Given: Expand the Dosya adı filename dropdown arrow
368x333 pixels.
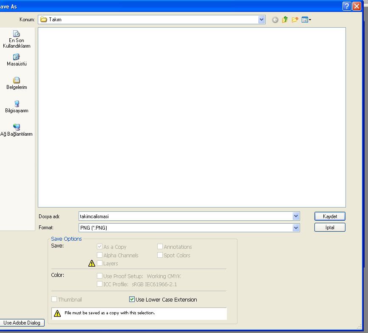Looking at the screenshot, I should [x=296, y=216].
